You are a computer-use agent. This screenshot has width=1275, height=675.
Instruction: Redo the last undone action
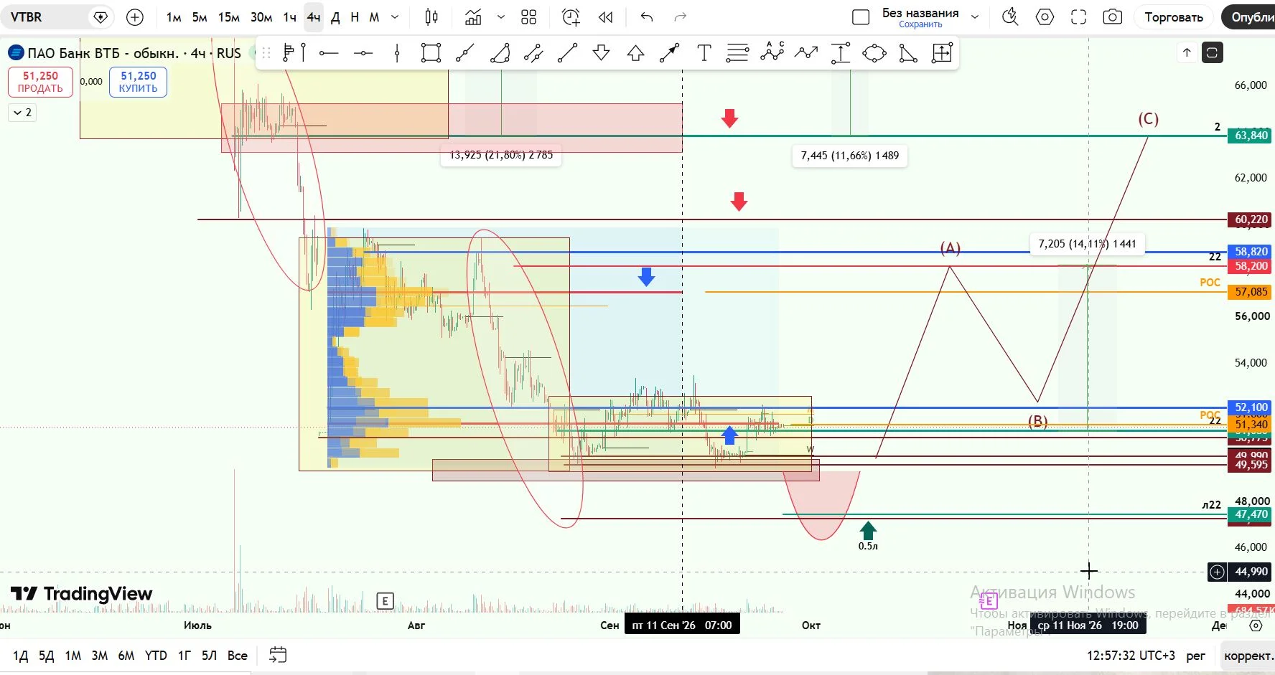pyautogui.click(x=681, y=17)
